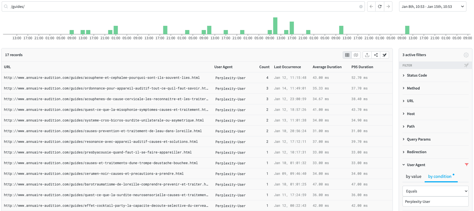Click the search magnifier icon
Image resolution: width=474 pixels, height=211 pixels.
tap(6, 6)
